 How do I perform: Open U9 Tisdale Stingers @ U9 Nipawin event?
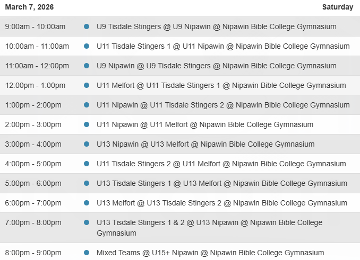(x=216, y=26)
